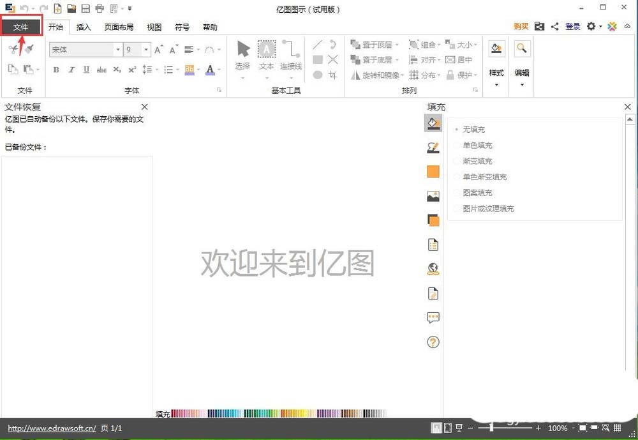Toggle bold formatting in the 字体 group

[x=56, y=70]
